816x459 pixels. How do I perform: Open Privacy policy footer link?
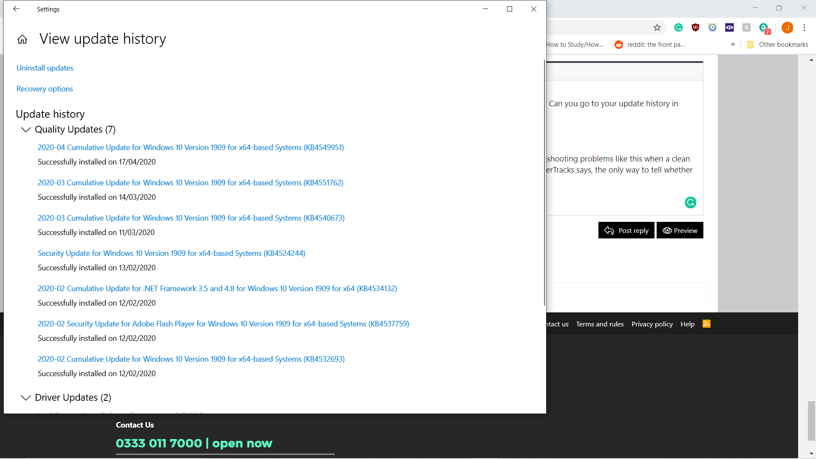click(x=652, y=324)
